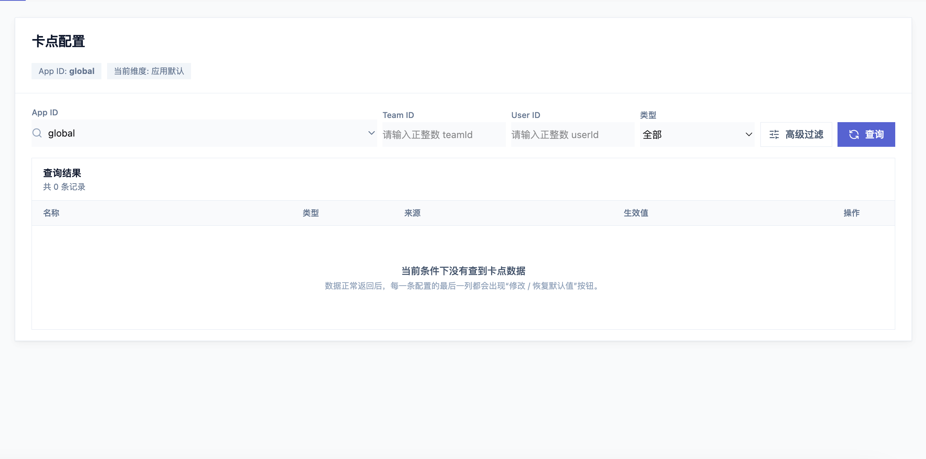Click the 共 0 条记录 record count
The height and width of the screenshot is (459, 926).
(x=64, y=187)
